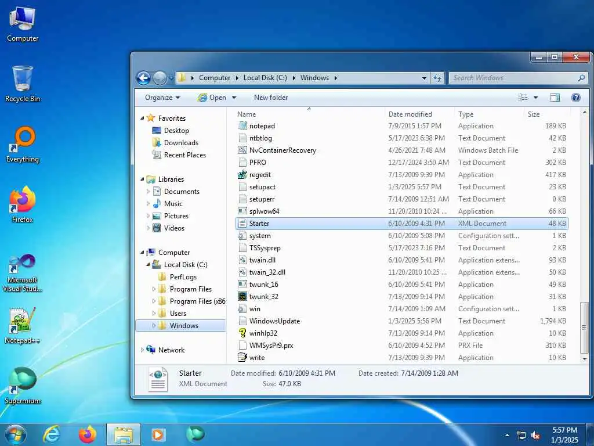Open the Computer desktop icon
The height and width of the screenshot is (446, 594).
coord(23,24)
